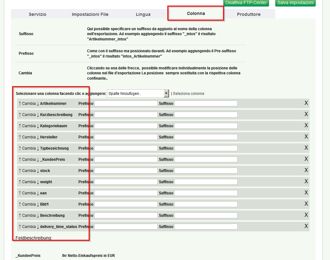Image resolution: width=330 pixels, height=260 pixels.
Task: Click up arrow on _KundenPreis row
Action: (20, 160)
